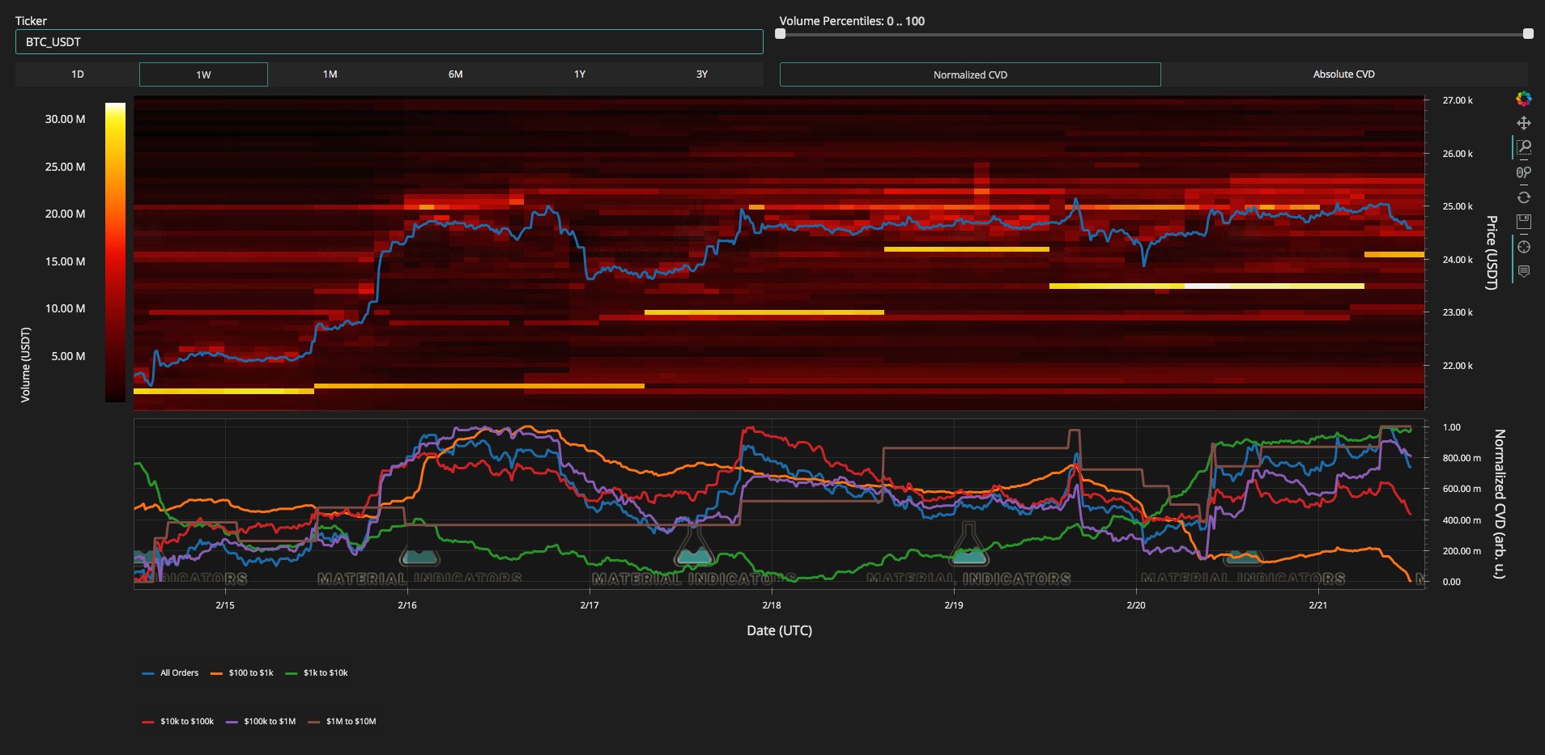Viewport: 1545px width, 755px height.
Task: Switch to Absolute CVD view
Action: pyautogui.click(x=1343, y=74)
